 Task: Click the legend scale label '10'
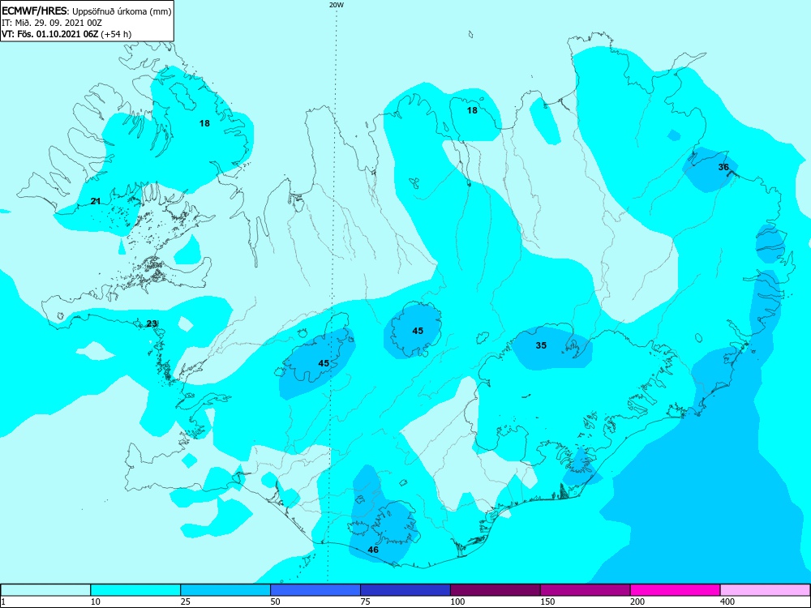[96, 602]
